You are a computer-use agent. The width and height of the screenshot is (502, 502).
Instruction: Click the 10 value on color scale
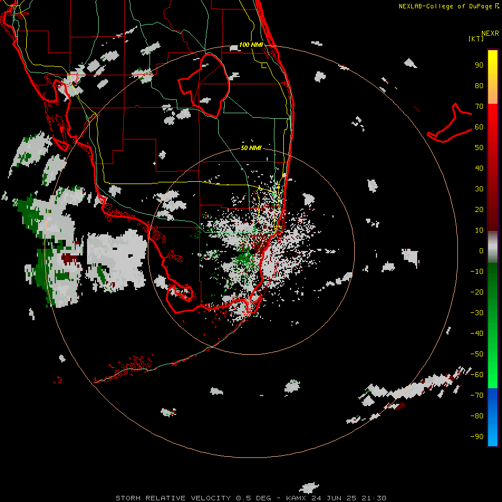(x=479, y=230)
